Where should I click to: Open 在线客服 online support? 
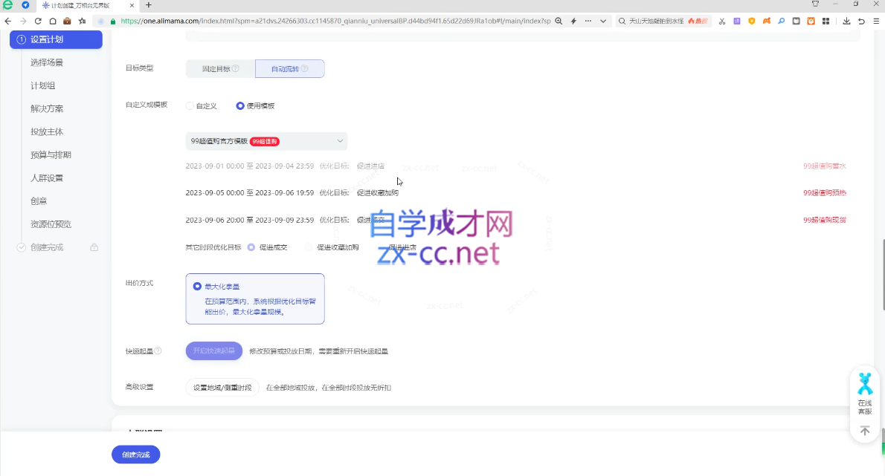[x=865, y=393]
